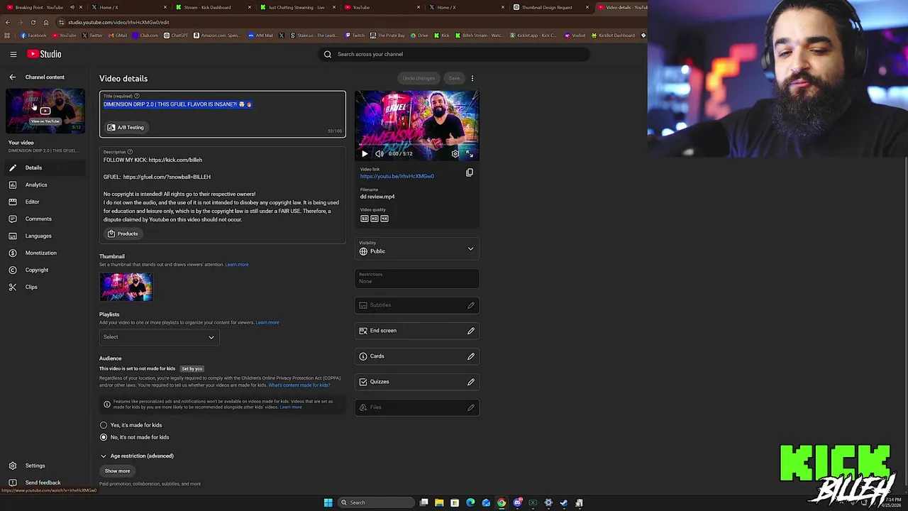Open the Visibility dropdown

click(x=417, y=248)
